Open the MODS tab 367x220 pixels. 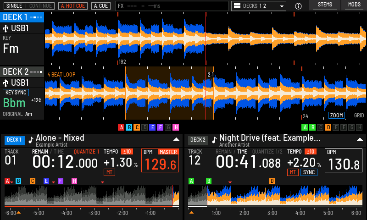tap(354, 5)
